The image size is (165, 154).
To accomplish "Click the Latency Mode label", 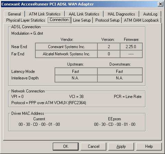I will click(x=23, y=71).
